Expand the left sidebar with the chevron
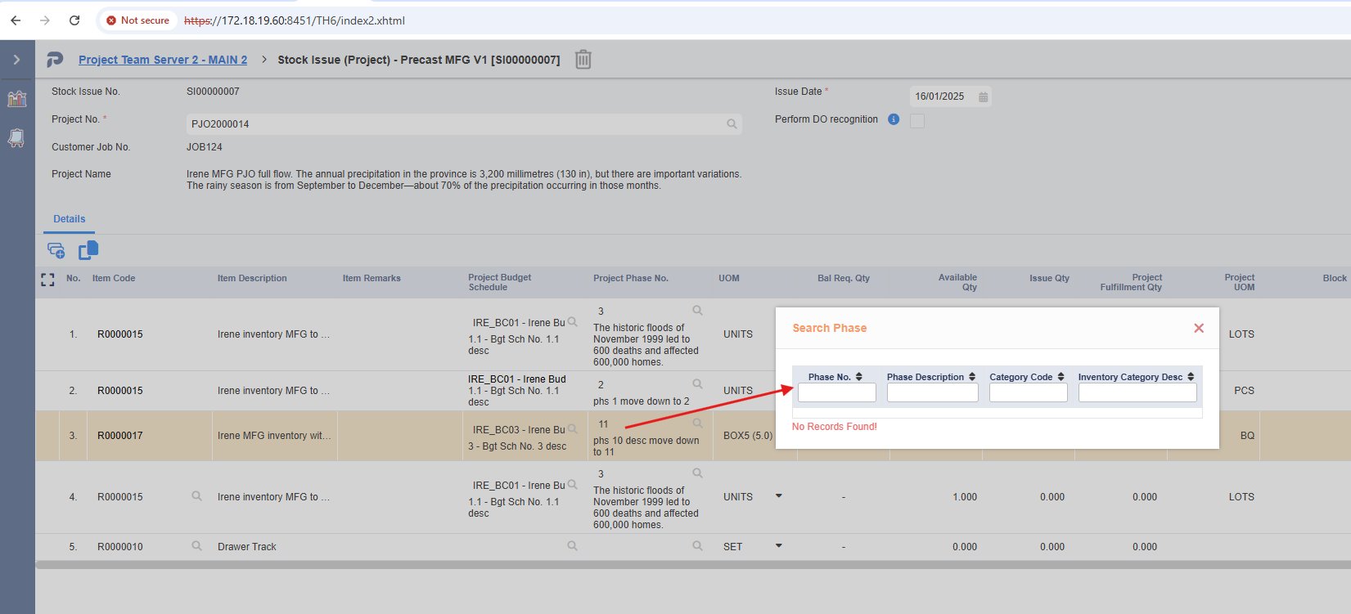The image size is (1351, 614). tap(16, 60)
